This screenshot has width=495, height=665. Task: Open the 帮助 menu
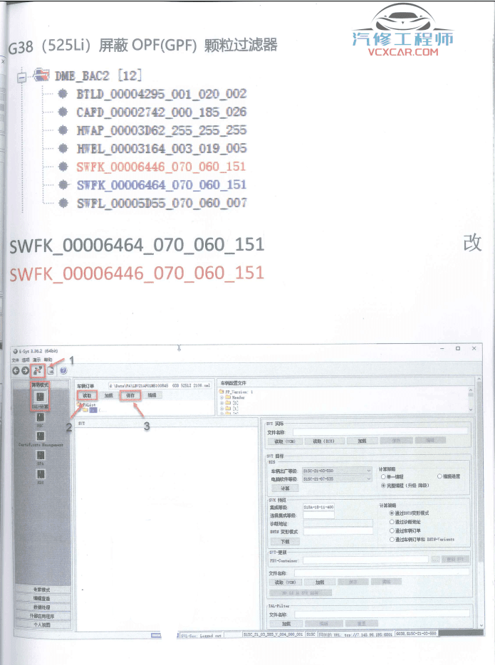click(x=48, y=360)
